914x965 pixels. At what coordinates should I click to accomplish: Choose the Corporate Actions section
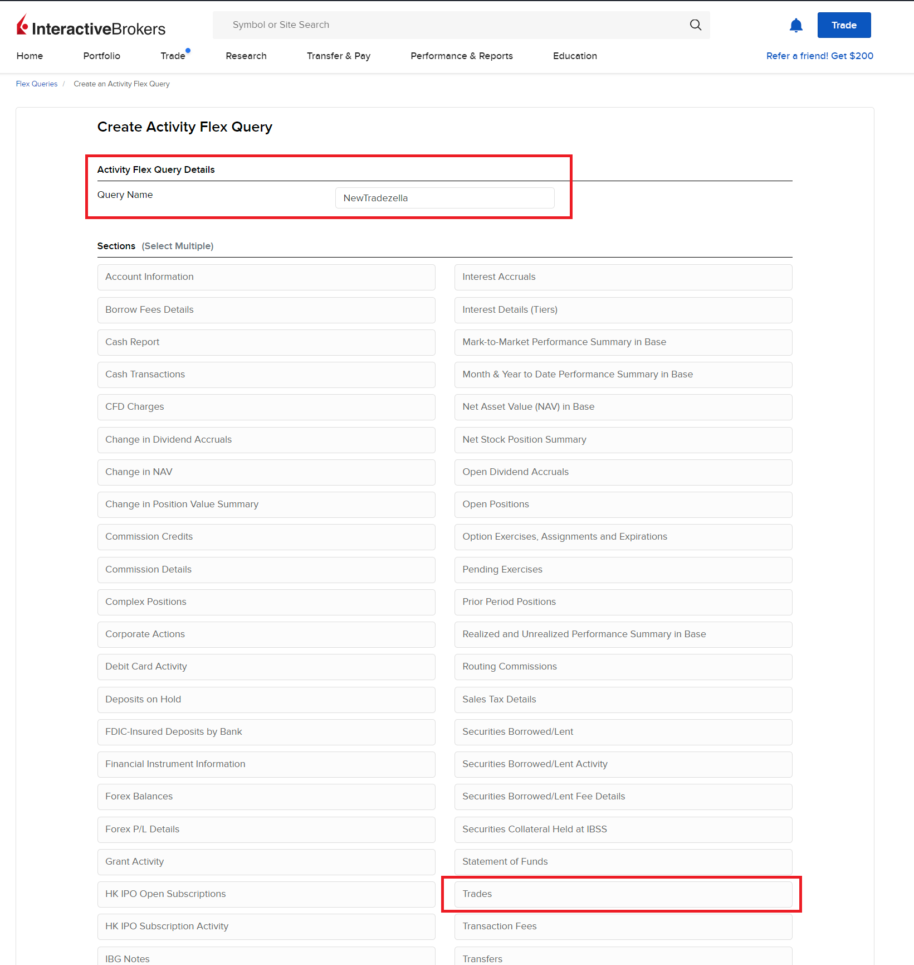pyautogui.click(x=266, y=634)
